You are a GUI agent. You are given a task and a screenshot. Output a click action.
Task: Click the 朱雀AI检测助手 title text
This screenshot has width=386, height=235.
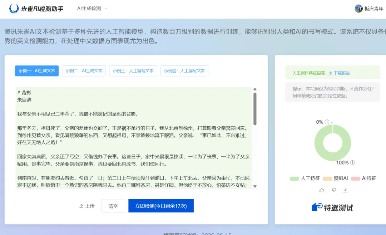(42, 9)
